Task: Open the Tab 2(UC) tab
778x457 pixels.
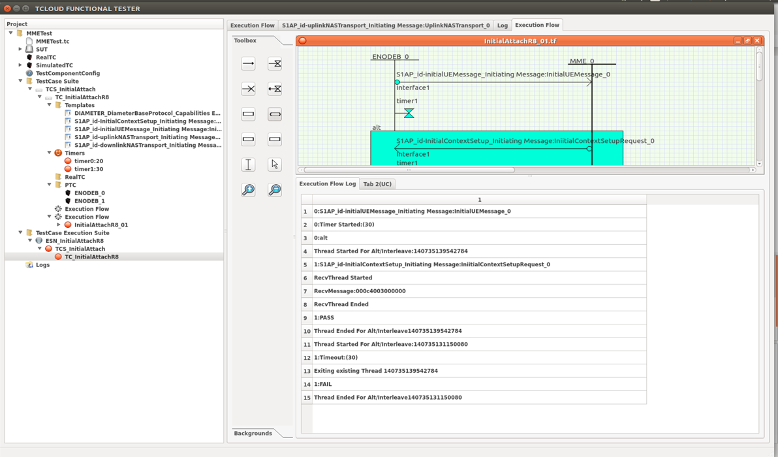Action: click(x=377, y=184)
